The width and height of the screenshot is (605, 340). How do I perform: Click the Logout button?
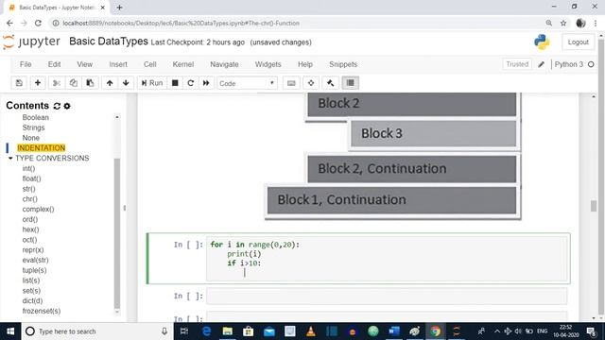coord(578,42)
